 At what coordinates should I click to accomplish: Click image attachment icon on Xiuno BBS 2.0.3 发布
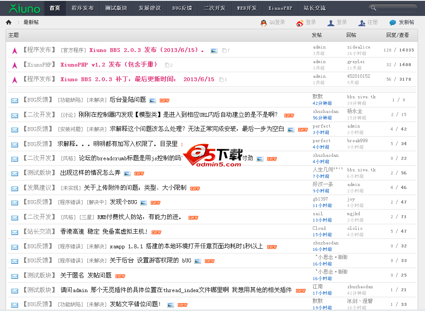[214, 51]
